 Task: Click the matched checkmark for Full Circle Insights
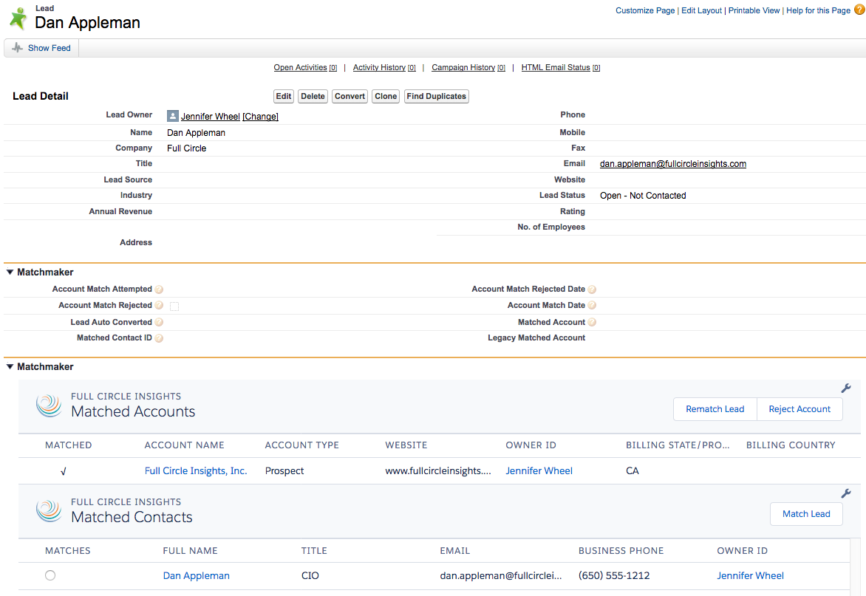(x=63, y=471)
